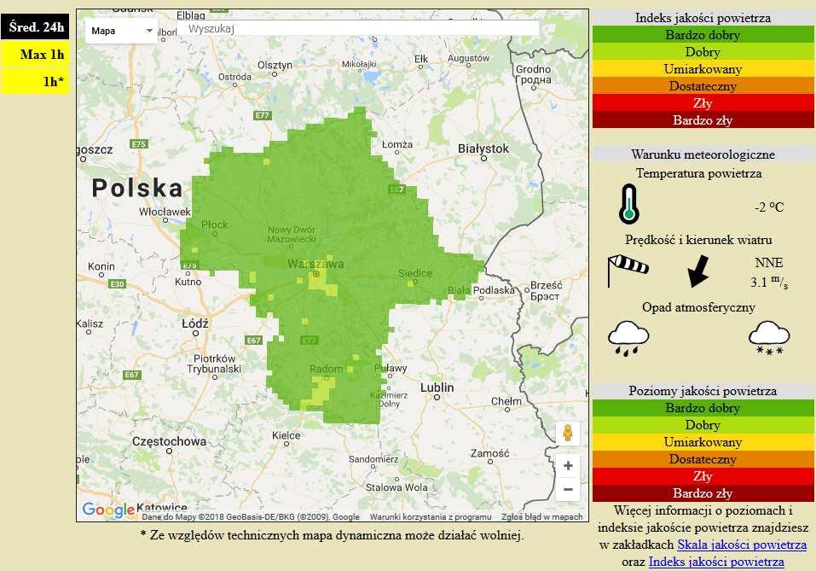
Task: Click Łódź city label on map
Action: [195, 323]
